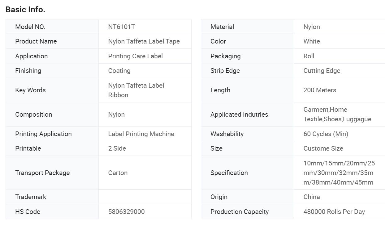Viewport: 385px width, 229px height.
Task: Click the China origin value
Action: (x=311, y=197)
